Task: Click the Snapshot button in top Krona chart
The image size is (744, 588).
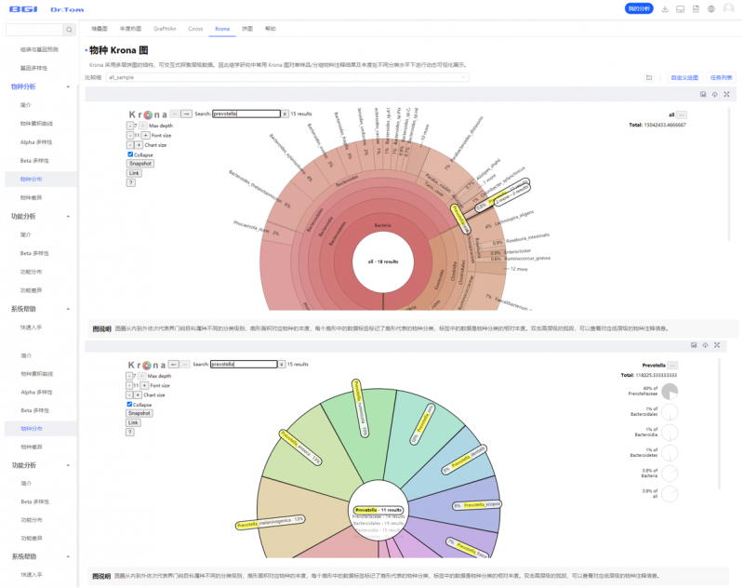Action: (x=140, y=163)
